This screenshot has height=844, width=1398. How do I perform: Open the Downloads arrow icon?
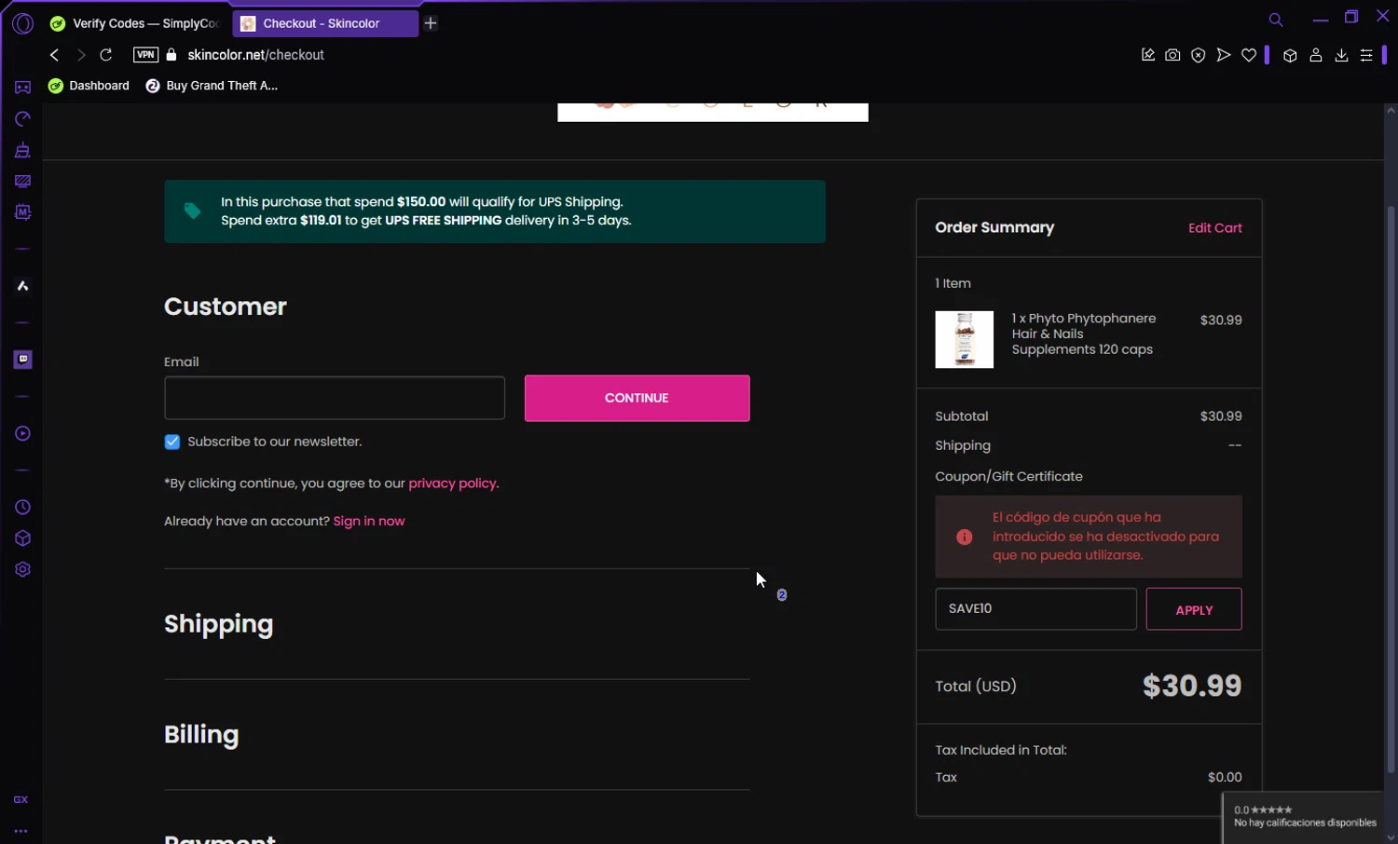click(1341, 55)
